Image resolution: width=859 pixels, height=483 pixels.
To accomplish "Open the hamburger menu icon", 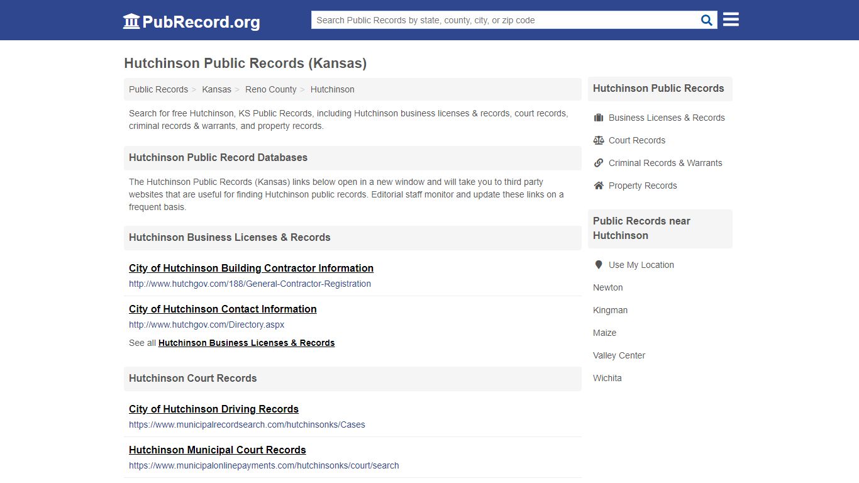I will coord(731,19).
